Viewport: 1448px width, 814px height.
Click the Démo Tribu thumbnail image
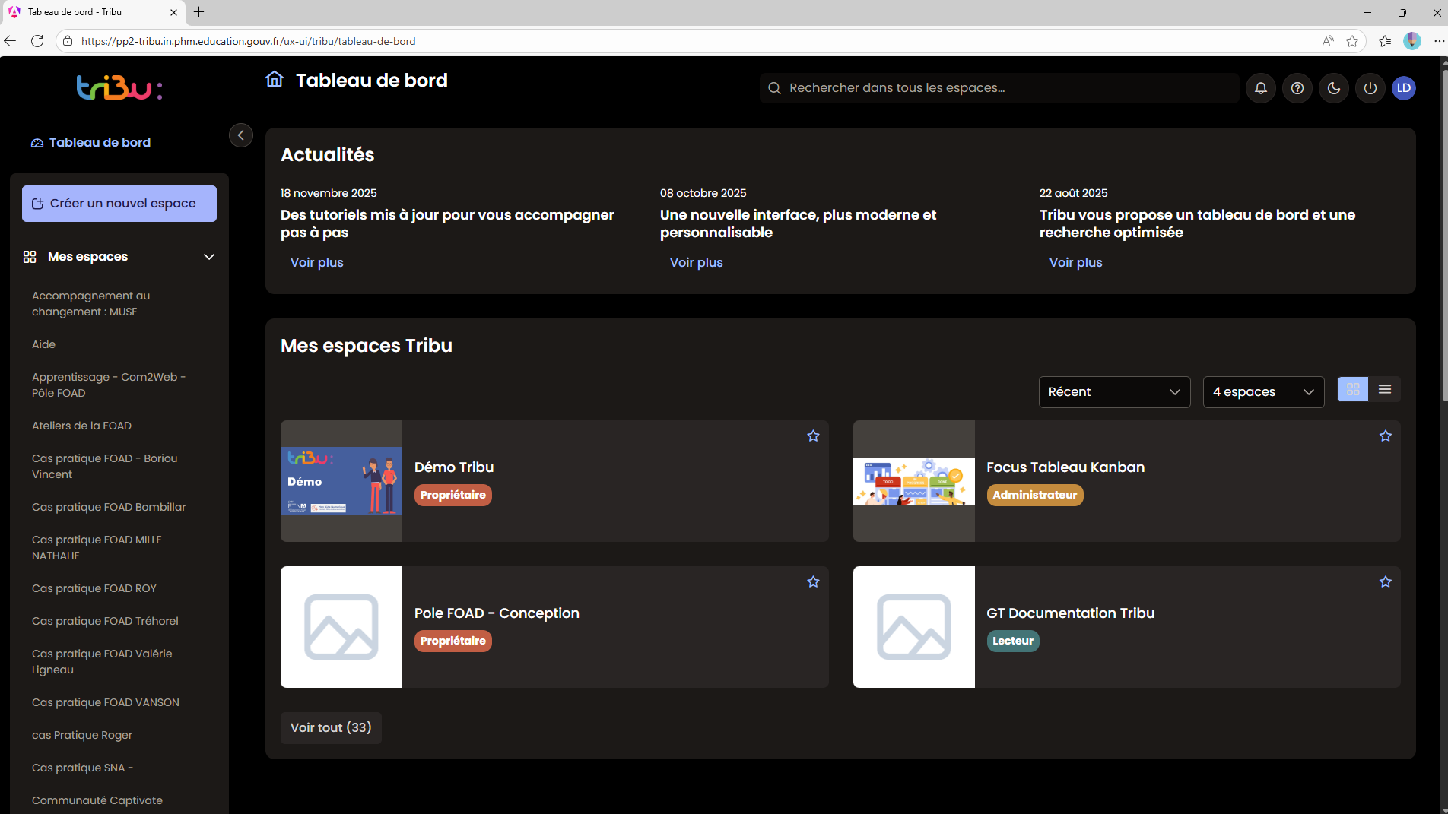pos(341,481)
